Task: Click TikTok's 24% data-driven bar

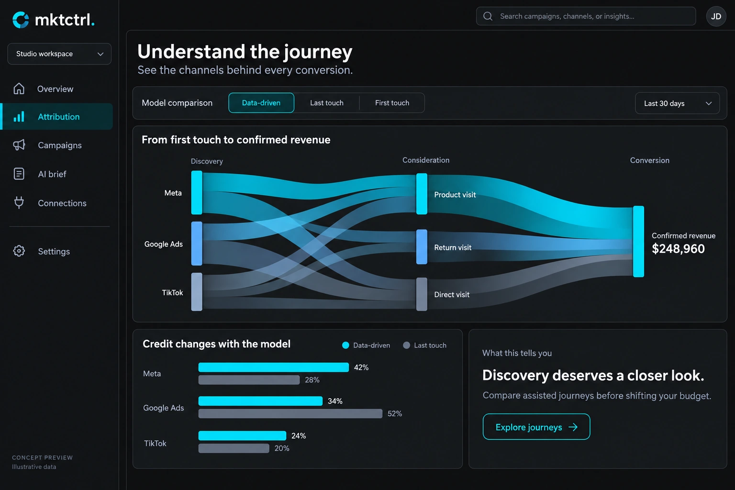Action: pyautogui.click(x=242, y=435)
